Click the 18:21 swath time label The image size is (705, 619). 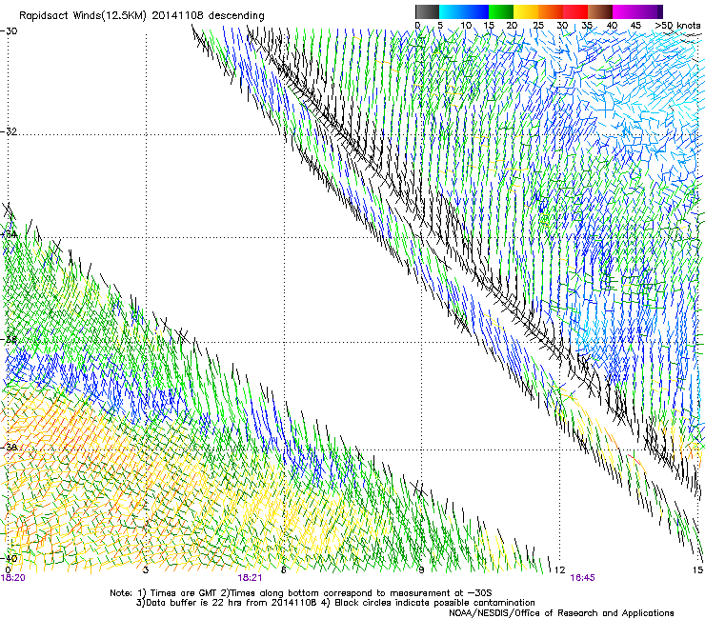point(250,578)
